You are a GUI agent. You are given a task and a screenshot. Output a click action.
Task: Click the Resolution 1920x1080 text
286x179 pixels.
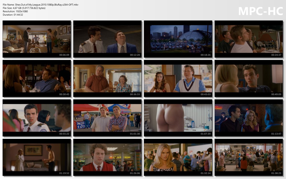(x=16, y=11)
